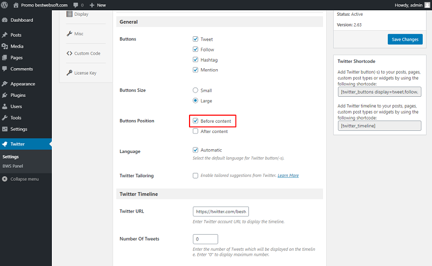The image size is (432, 266).
Task: Switch to the Custom Code tab label
Action: pyautogui.click(x=87, y=54)
